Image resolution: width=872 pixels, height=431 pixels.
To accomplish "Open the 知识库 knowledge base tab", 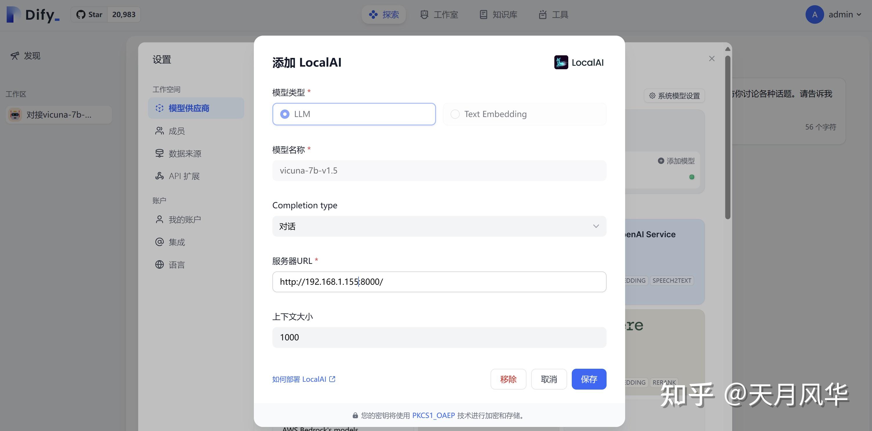I will click(x=497, y=14).
